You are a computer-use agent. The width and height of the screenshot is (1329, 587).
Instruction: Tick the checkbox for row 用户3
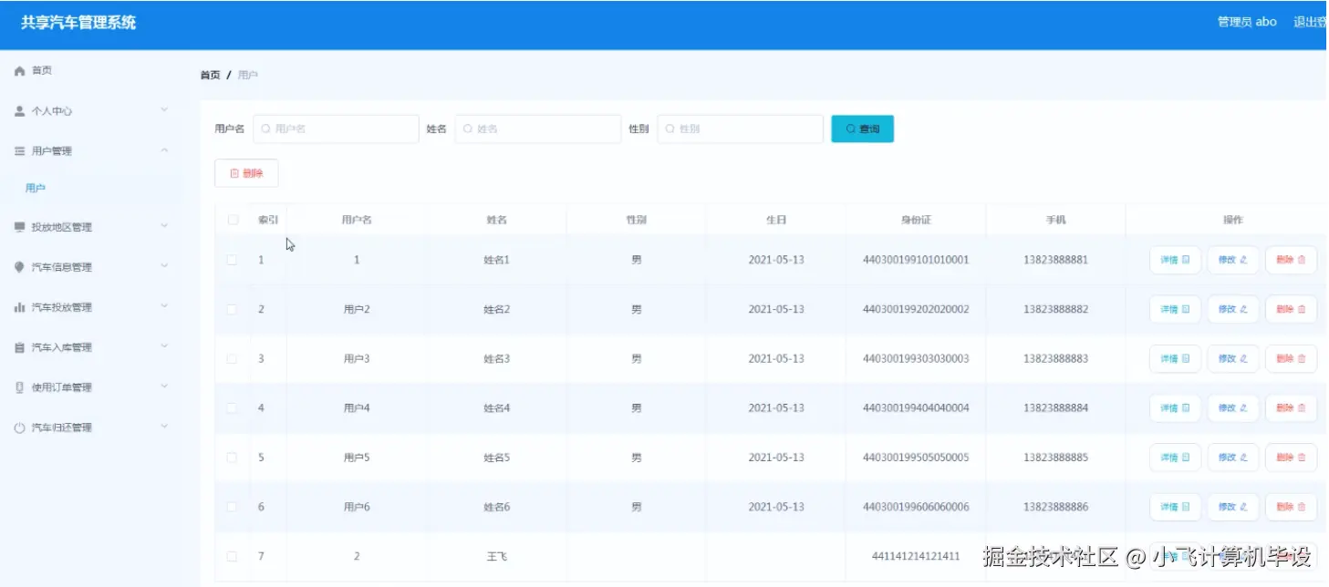pos(232,358)
